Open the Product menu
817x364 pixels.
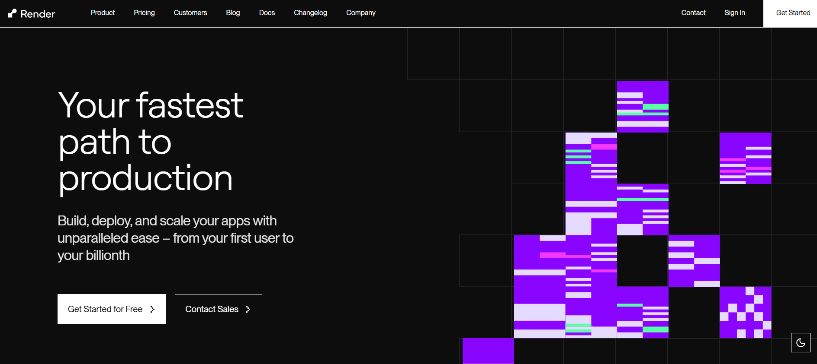(103, 13)
